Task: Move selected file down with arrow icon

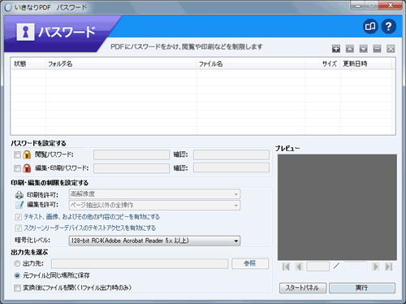Action: click(x=363, y=49)
